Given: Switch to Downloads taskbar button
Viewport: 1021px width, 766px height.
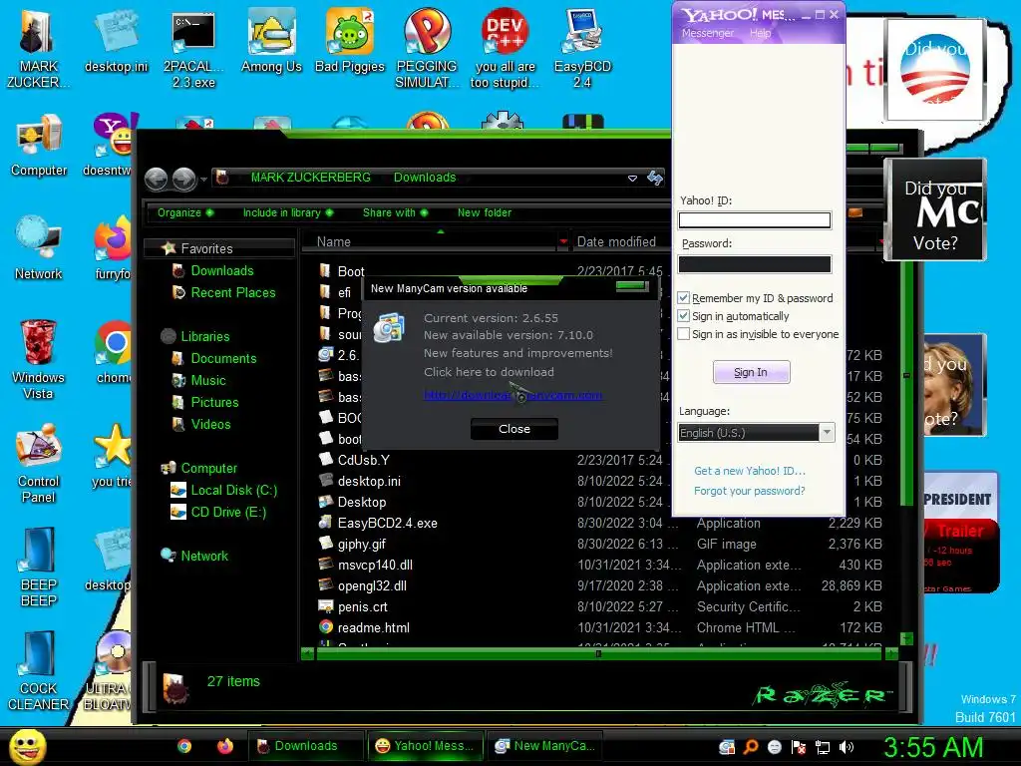Looking at the screenshot, I should tap(305, 746).
